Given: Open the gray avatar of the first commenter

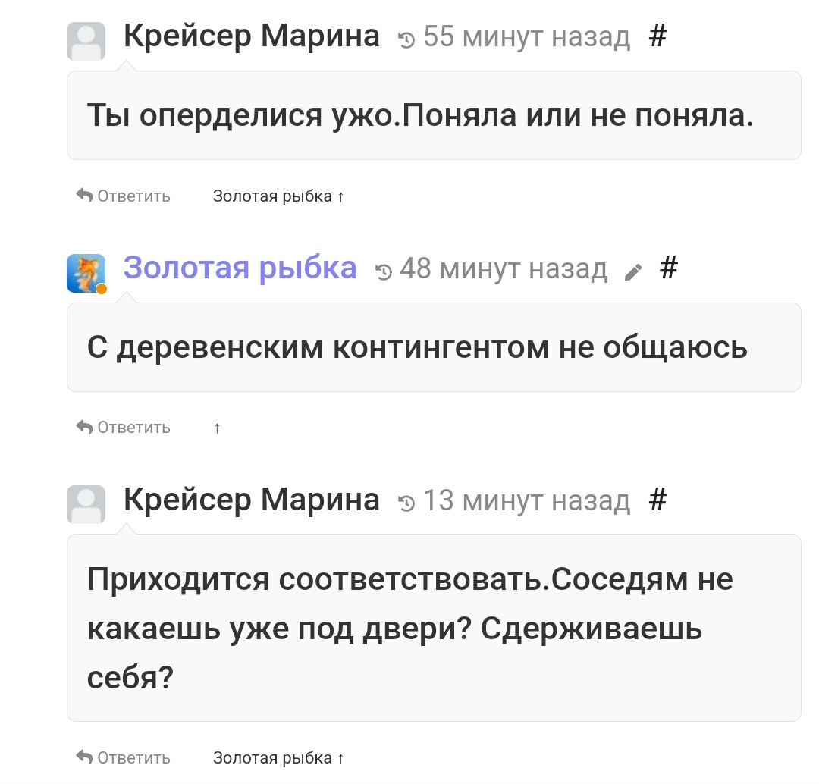Looking at the screenshot, I should tap(86, 41).
